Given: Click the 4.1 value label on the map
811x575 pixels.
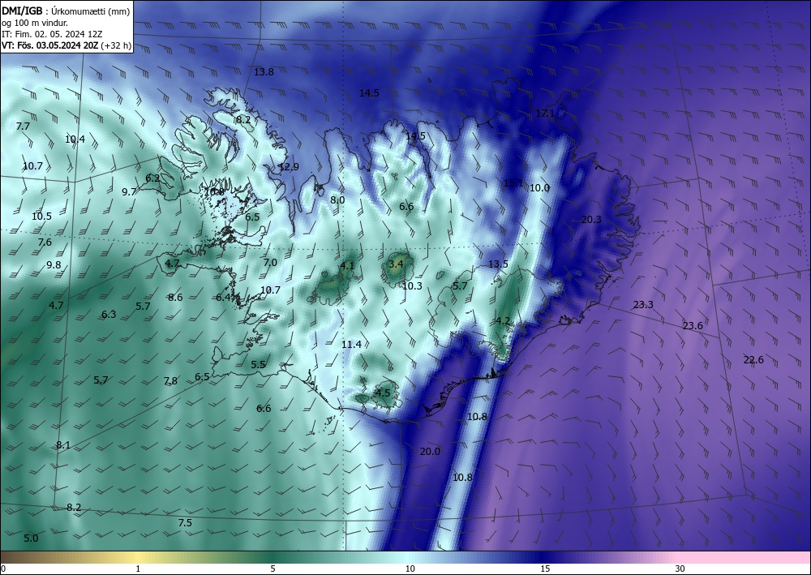Looking at the screenshot, I should pyautogui.click(x=347, y=266).
